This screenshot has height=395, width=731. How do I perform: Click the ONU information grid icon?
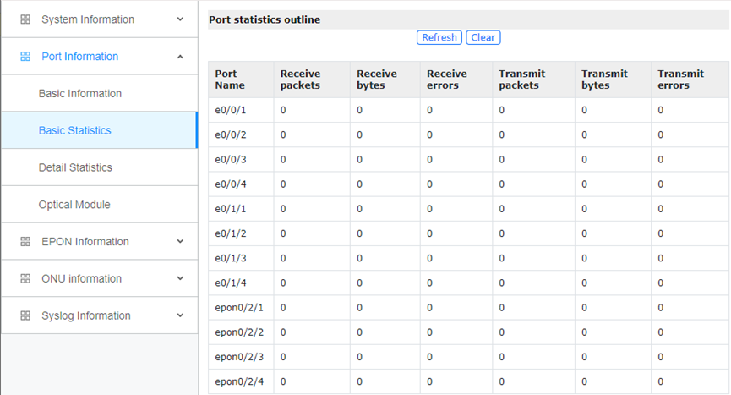pos(25,278)
